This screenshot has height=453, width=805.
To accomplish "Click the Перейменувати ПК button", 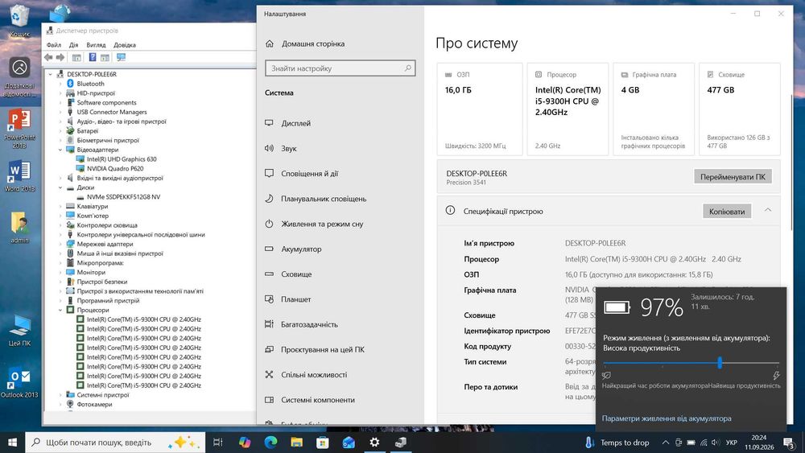I will 733,176.
